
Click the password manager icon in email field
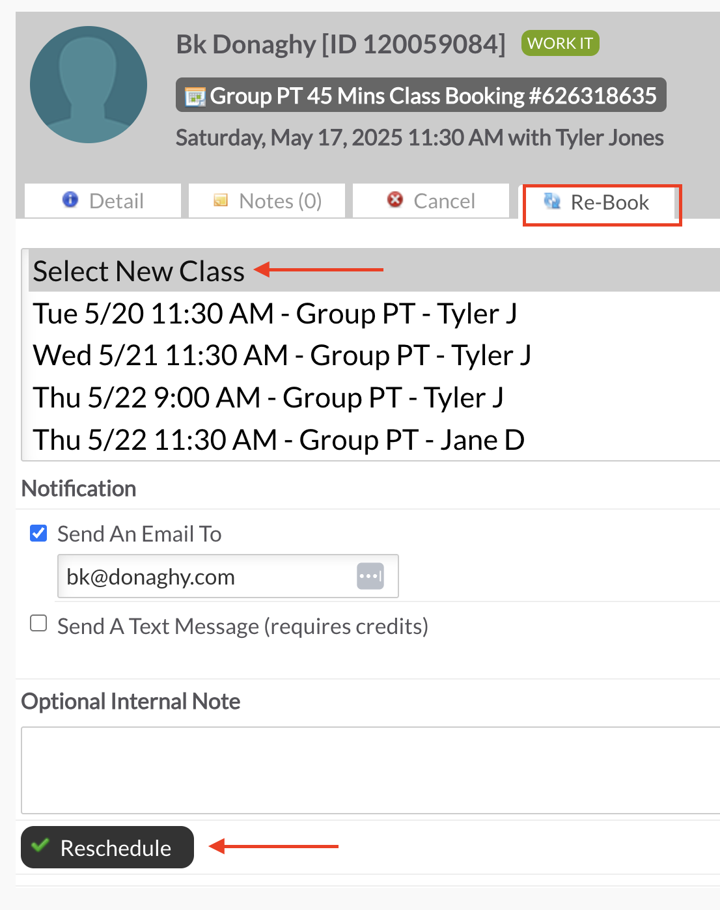(370, 576)
